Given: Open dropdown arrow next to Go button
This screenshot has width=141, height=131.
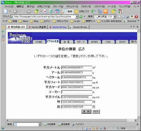Looking at the screenshot, I should click(84, 17).
